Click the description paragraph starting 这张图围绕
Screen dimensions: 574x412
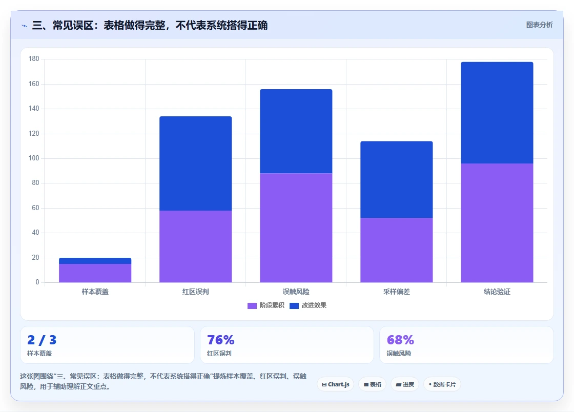[163, 381]
